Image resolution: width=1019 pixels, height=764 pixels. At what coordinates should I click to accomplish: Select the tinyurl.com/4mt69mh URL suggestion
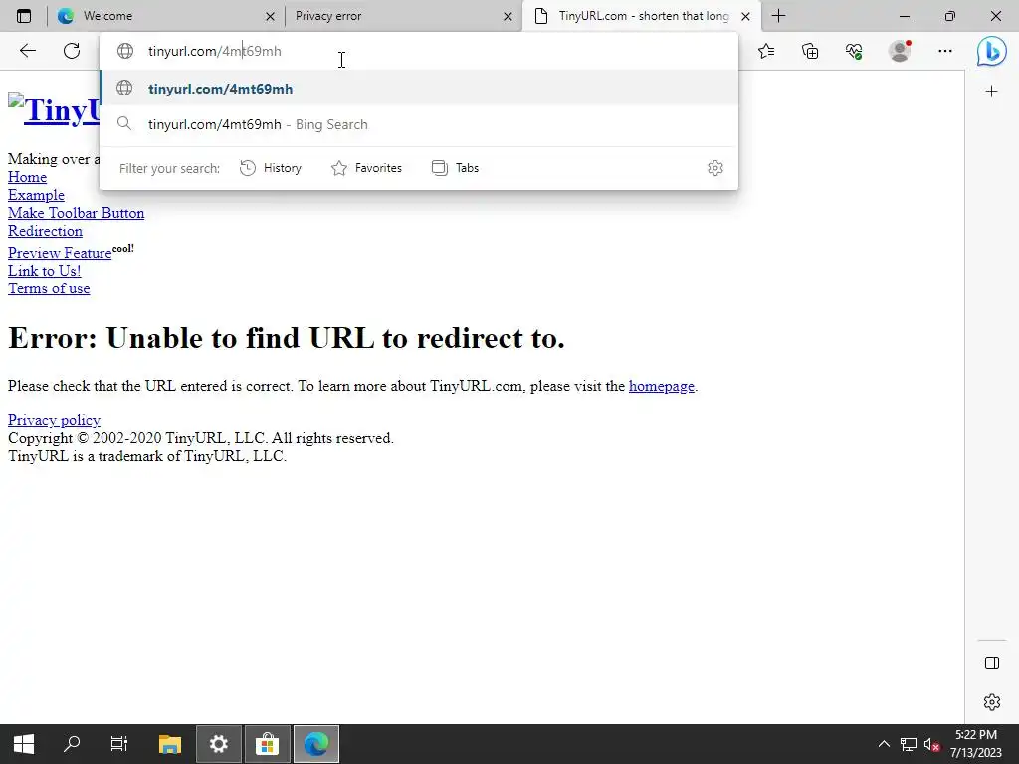click(419, 89)
